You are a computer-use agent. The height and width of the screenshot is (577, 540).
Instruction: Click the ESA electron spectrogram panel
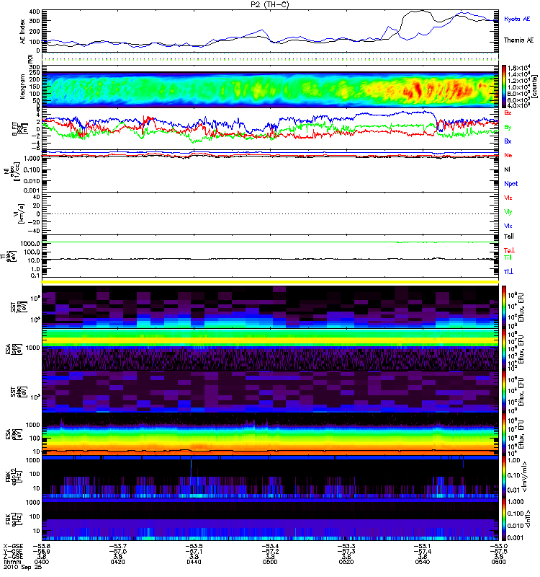[270, 434]
